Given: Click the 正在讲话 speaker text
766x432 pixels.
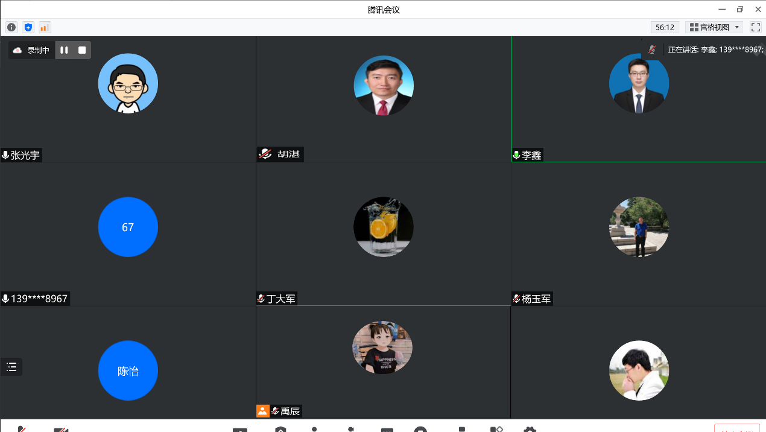Looking at the screenshot, I should click(715, 49).
